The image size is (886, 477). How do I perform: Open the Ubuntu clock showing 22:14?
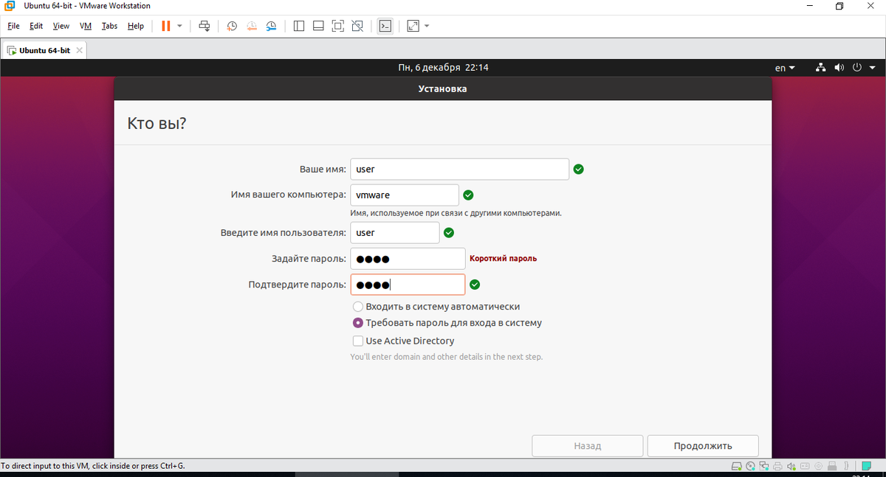pos(443,68)
